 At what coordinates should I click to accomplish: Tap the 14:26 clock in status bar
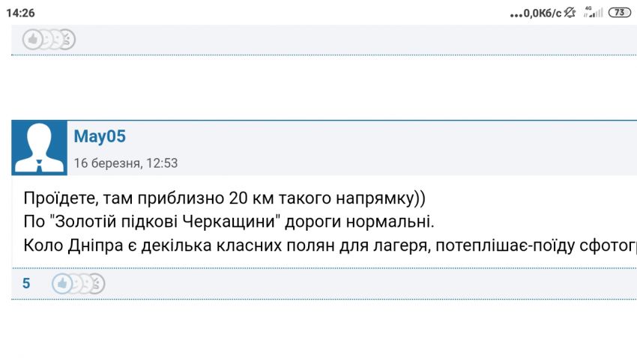[20, 13]
